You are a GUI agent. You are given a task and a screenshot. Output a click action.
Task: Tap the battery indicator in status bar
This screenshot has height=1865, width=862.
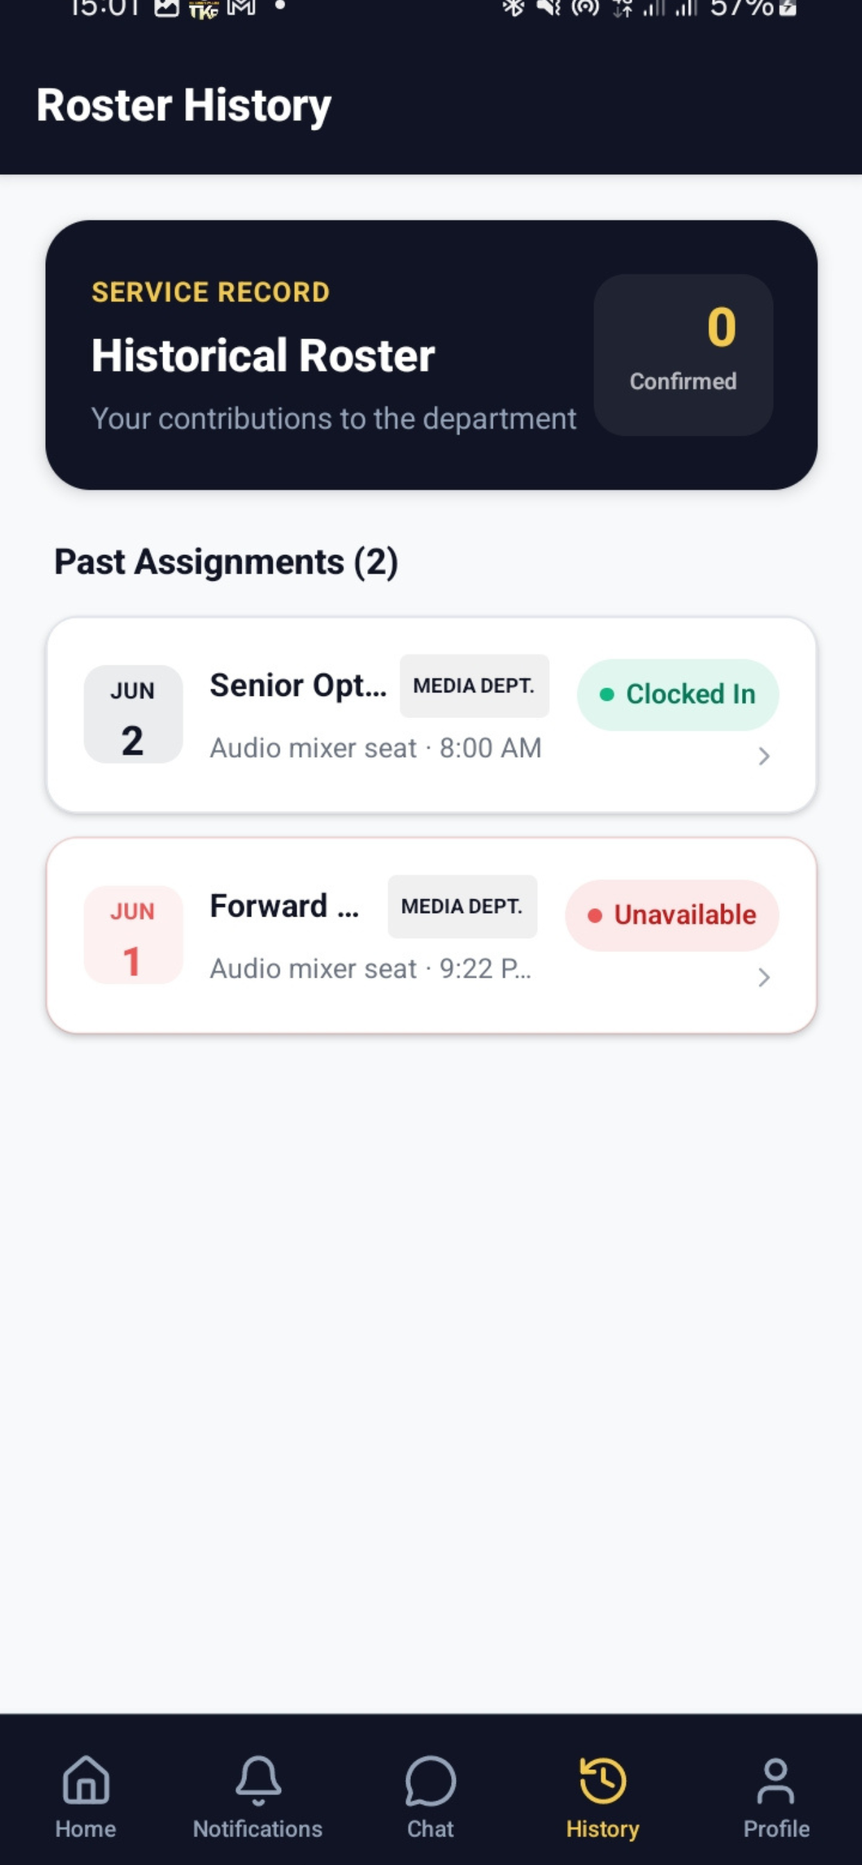tap(787, 7)
